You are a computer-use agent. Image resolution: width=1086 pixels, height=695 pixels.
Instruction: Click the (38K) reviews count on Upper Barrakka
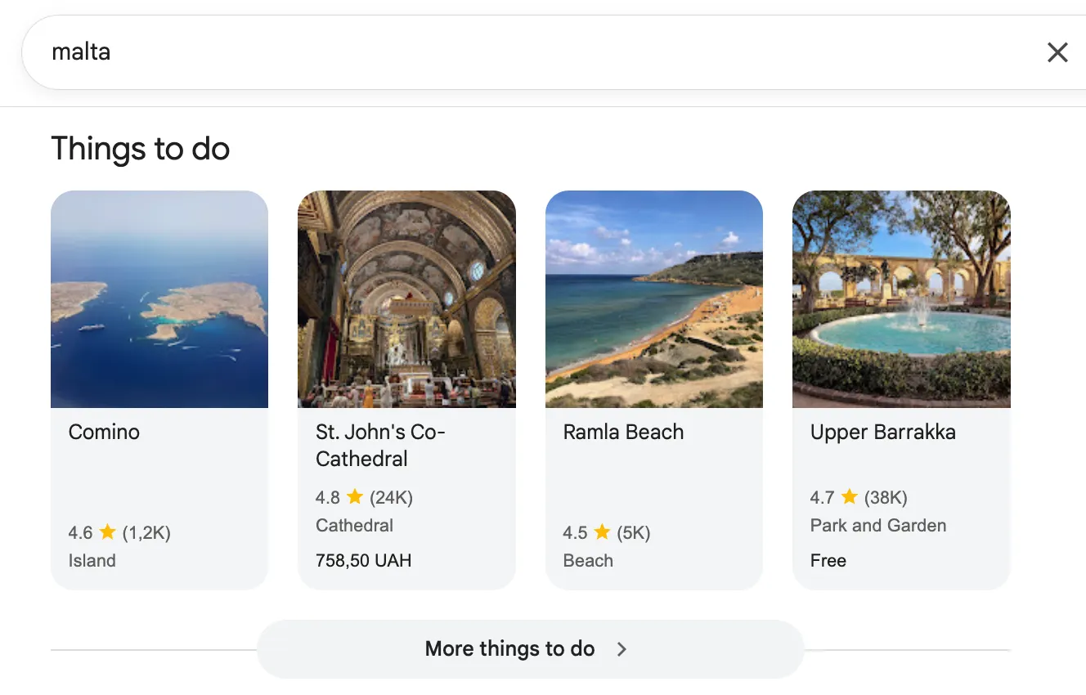[886, 497]
